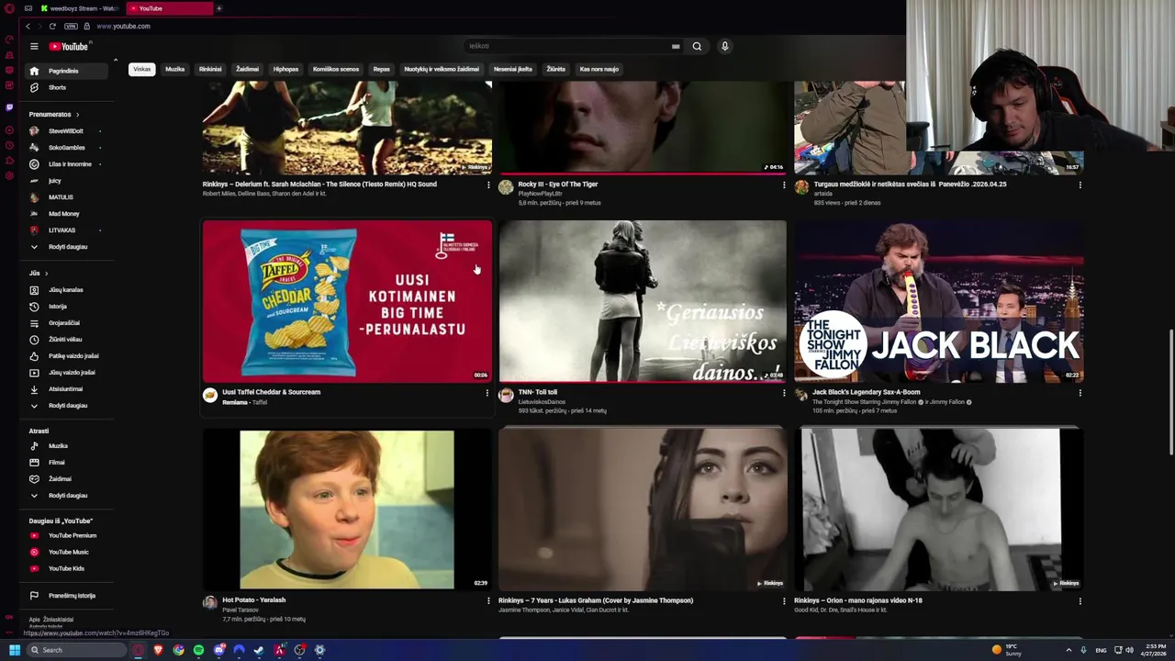
Task: Click the VPN badge in address bar
Action: pos(71,26)
